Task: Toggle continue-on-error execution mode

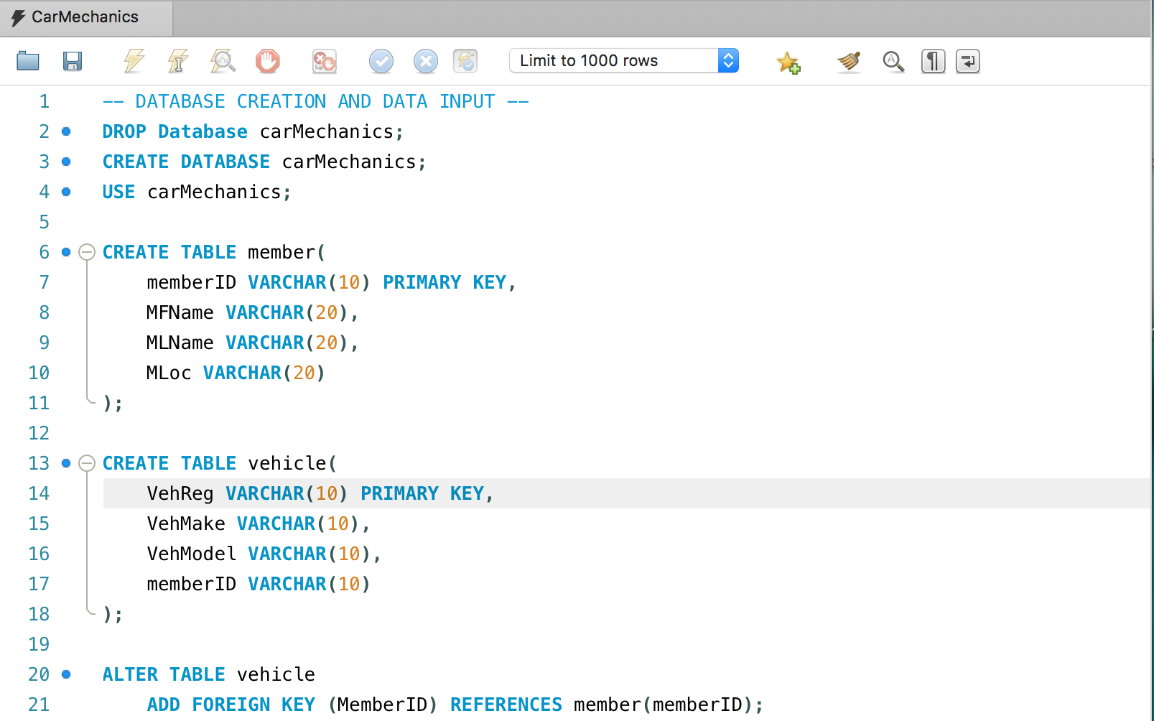Action: point(324,61)
